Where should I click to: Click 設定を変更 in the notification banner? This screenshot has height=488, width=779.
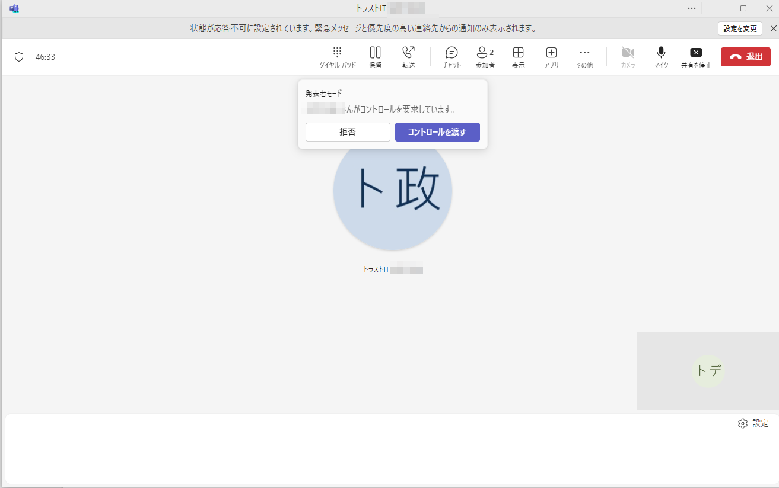(x=740, y=28)
